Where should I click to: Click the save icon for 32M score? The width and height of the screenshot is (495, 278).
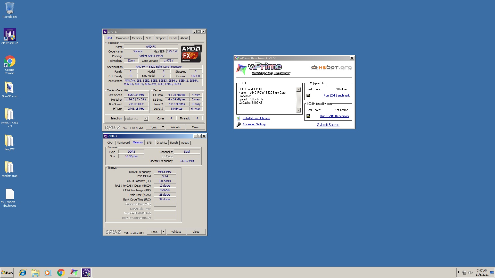pos(308,95)
